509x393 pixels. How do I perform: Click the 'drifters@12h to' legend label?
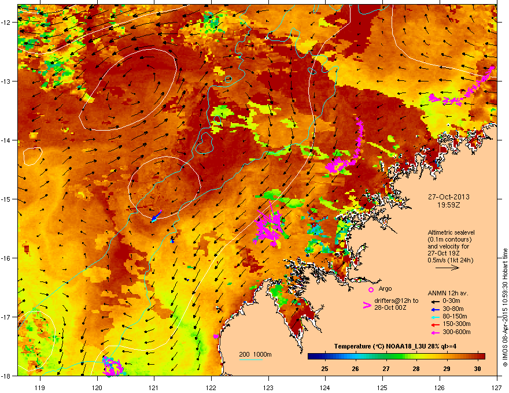coord(396,301)
